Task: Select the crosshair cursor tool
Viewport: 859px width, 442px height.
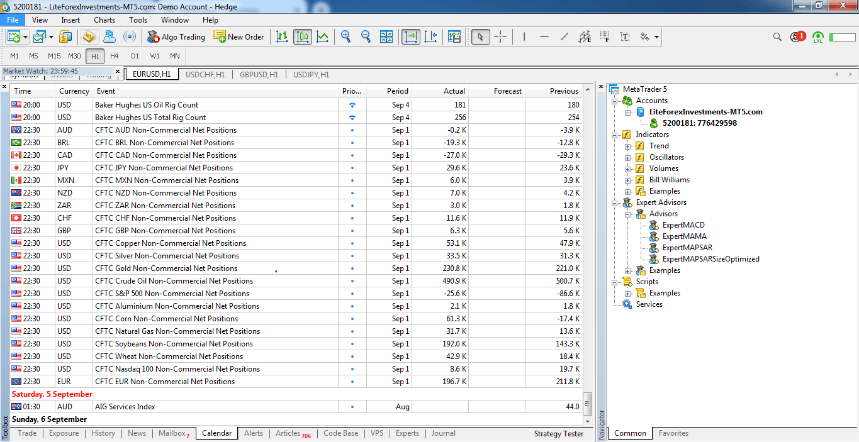Action: pyautogui.click(x=500, y=37)
